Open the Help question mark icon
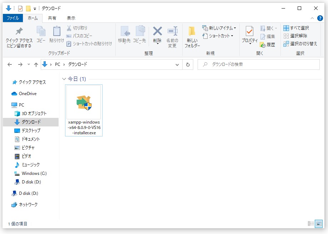Screen dimensions: 328x234 (320, 18)
